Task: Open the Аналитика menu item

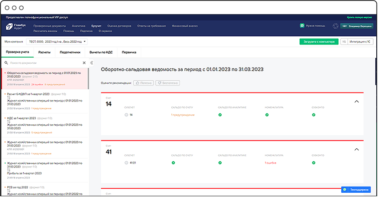Action: pos(79,26)
